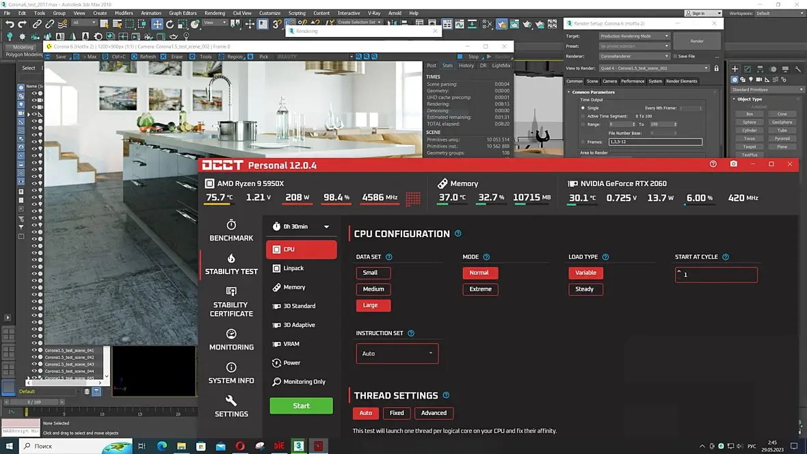Open the System Info section in OCCT
Screen dimensions: 807x454
coord(231,373)
